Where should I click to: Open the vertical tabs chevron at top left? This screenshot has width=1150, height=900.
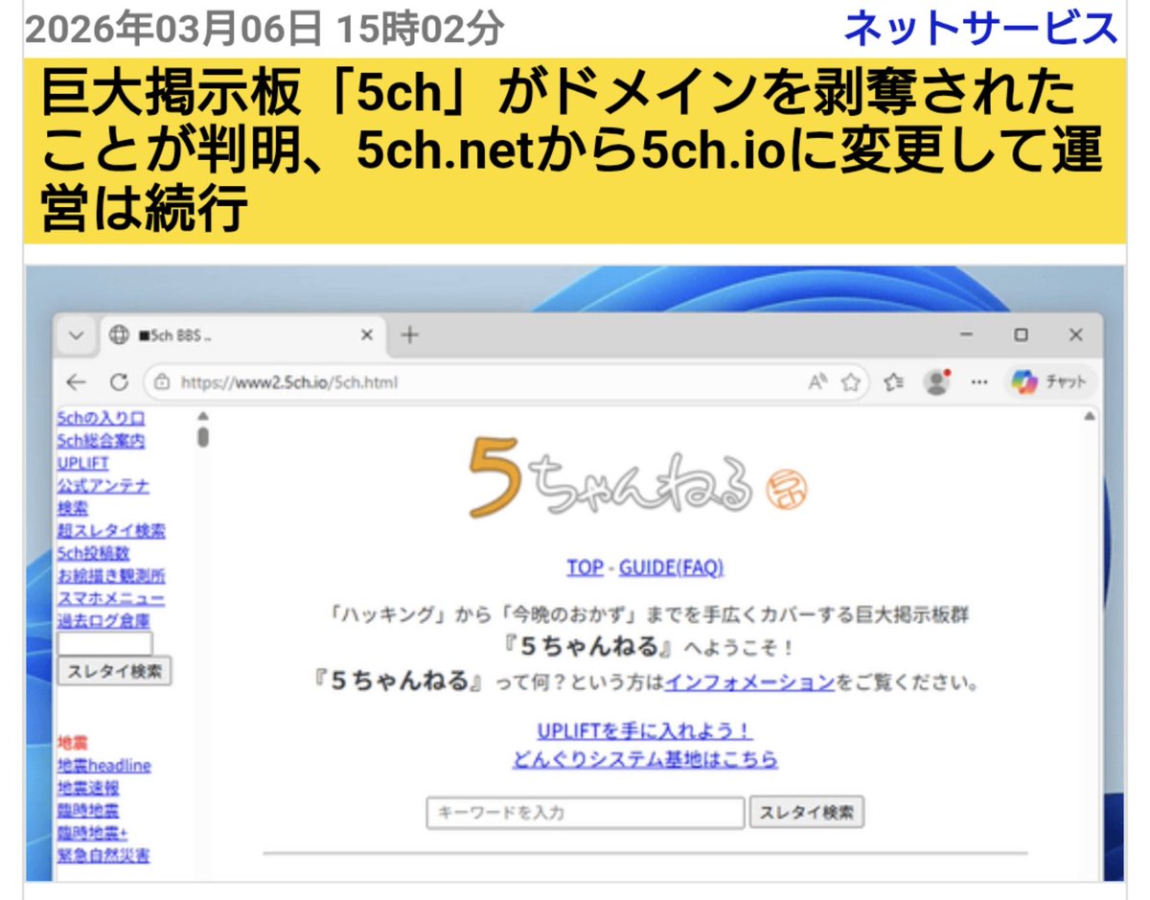click(x=74, y=335)
